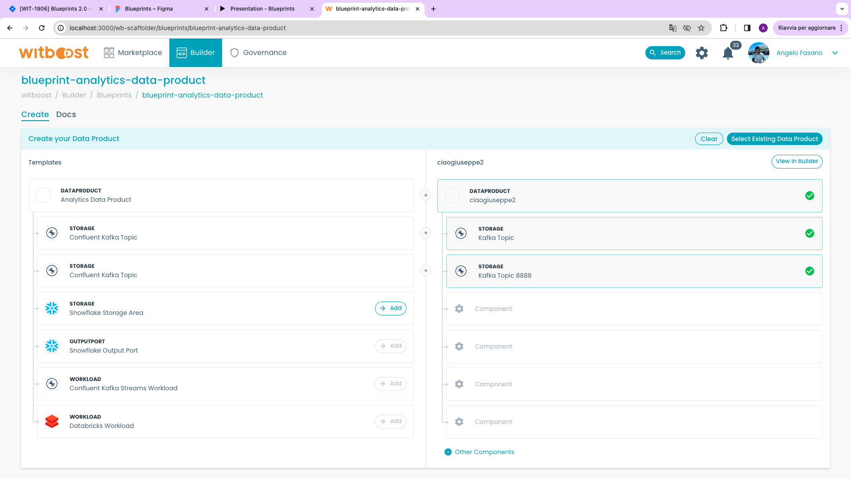Switch to the Docs tab
This screenshot has height=479, width=851.
point(66,114)
